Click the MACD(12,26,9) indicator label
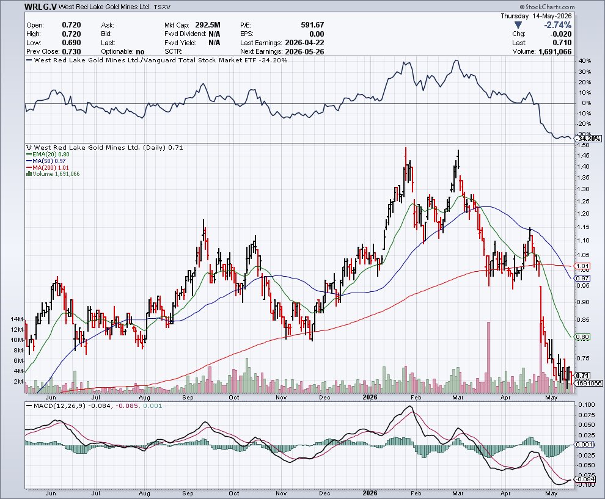Image resolution: width=605 pixels, height=499 pixels. click(x=60, y=406)
